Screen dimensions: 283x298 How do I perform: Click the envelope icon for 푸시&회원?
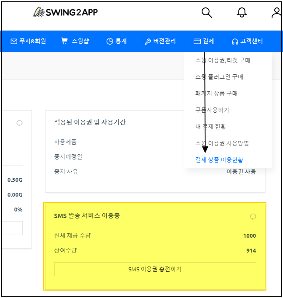click(14, 42)
